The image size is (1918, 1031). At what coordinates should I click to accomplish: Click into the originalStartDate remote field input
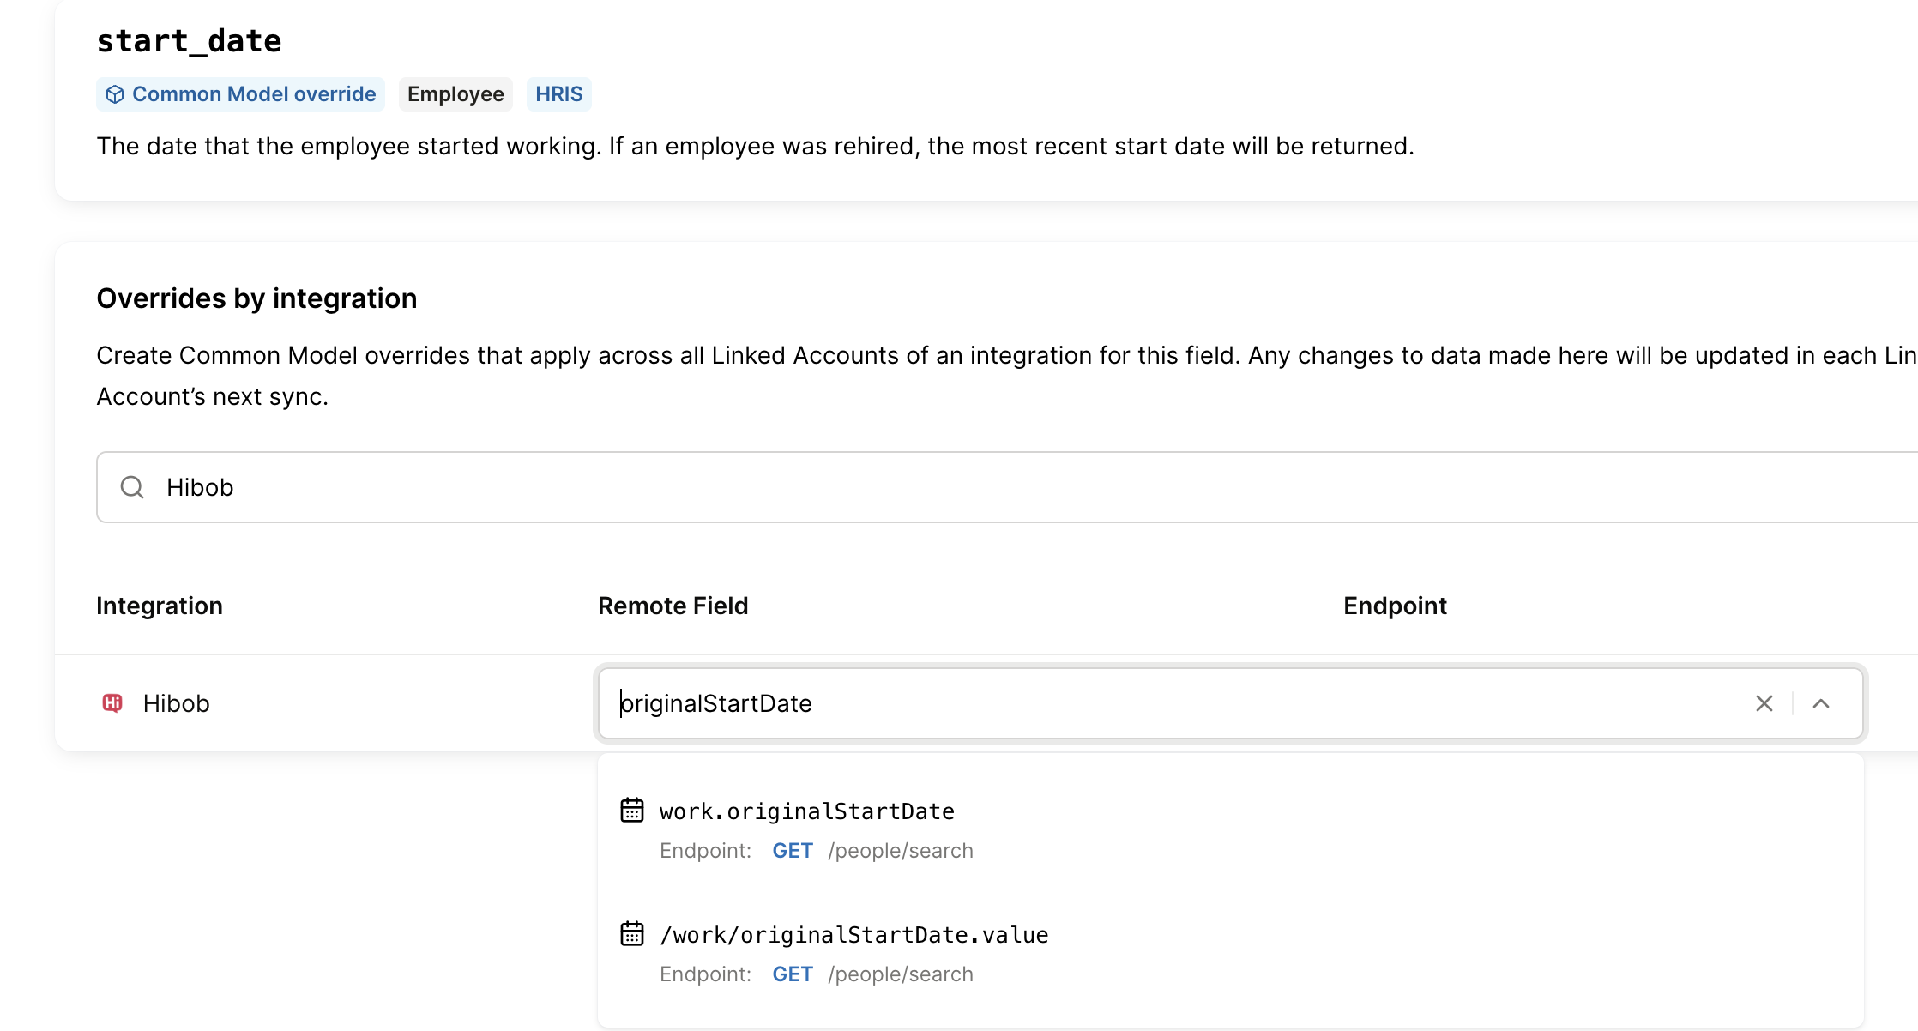click(x=1115, y=703)
